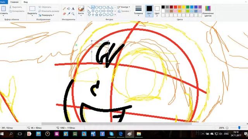Choose the Six-point star shape
Image resolution: width=248 pixels, height=139 pixels.
(x=100, y=15)
